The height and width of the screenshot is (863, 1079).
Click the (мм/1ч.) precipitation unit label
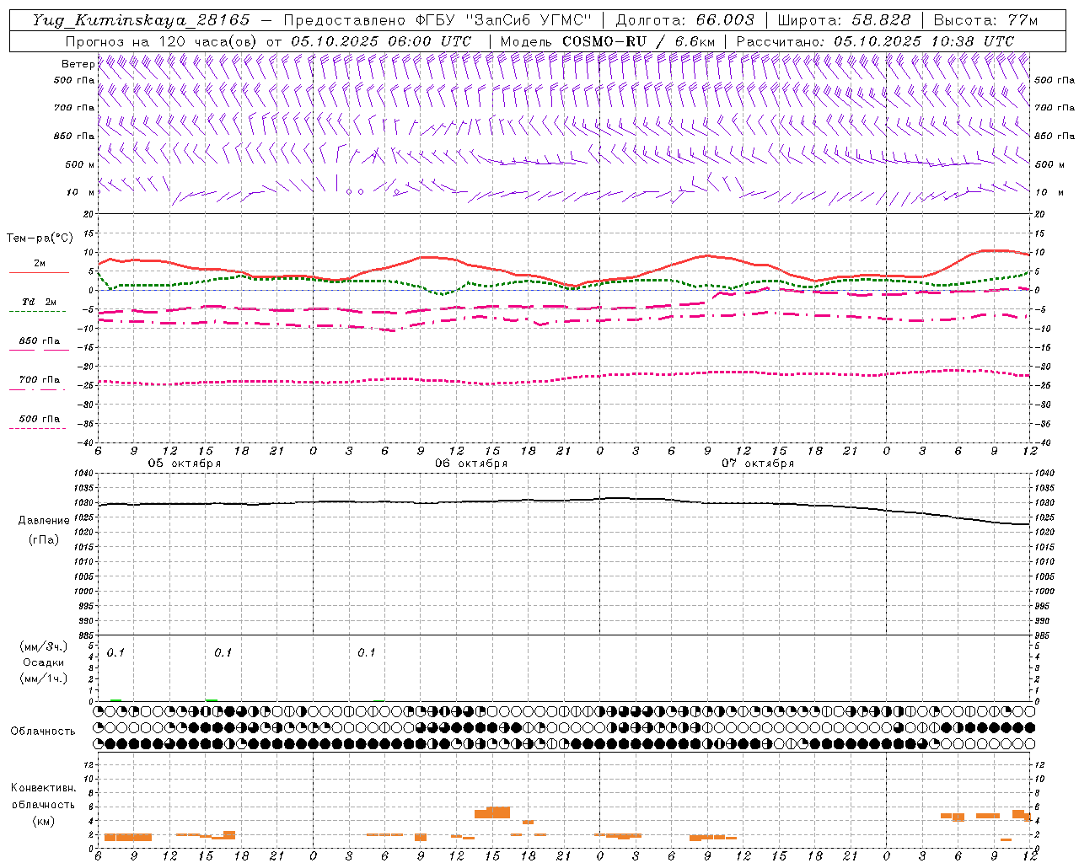click(44, 678)
